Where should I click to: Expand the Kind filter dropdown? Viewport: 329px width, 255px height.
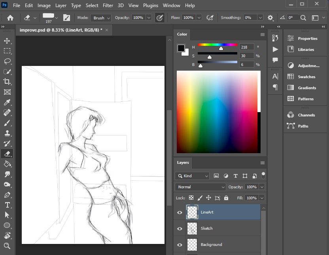coord(192,176)
